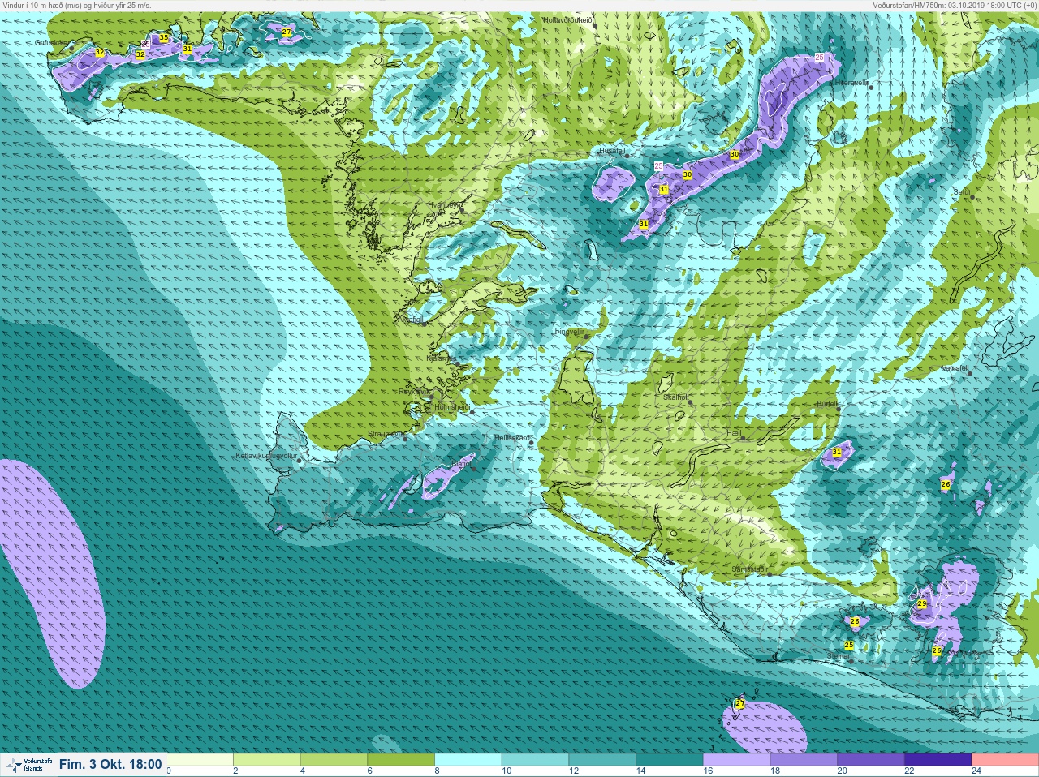Click the Bláfjöll station label

tap(462, 464)
